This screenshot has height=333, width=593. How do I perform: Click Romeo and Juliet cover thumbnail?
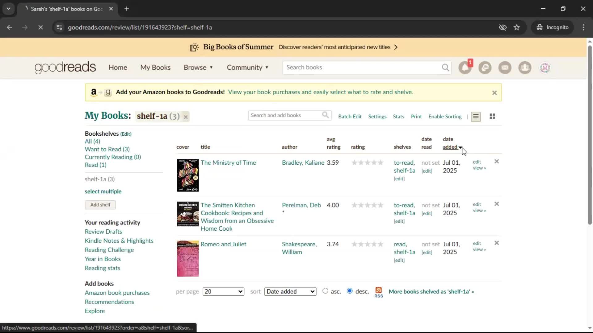(188, 259)
